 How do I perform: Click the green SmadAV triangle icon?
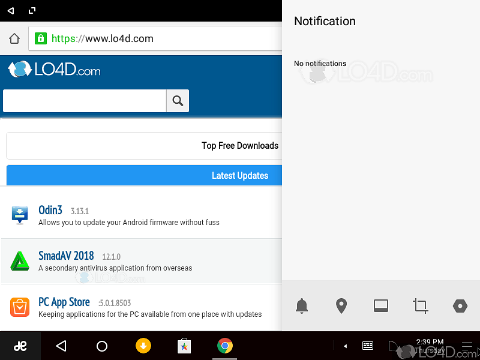20,261
